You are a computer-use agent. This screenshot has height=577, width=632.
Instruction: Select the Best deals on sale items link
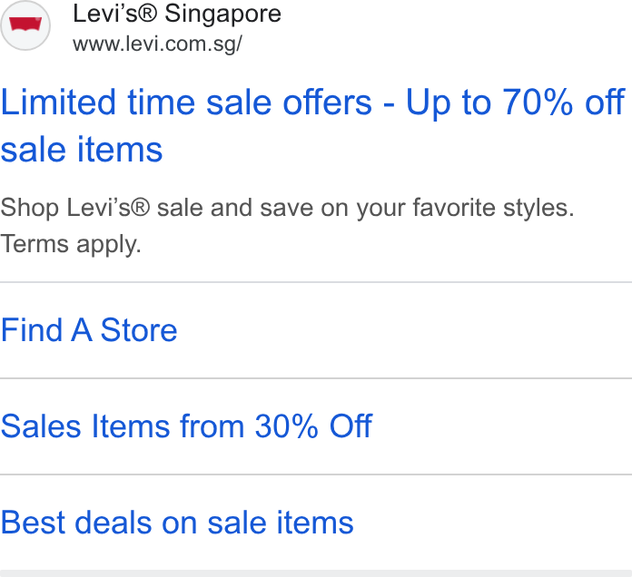pos(177,523)
